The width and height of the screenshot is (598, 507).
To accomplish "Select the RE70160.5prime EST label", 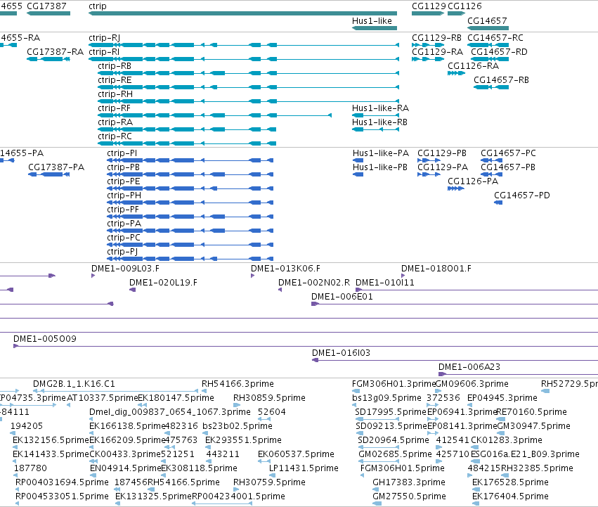I will click(532, 412).
